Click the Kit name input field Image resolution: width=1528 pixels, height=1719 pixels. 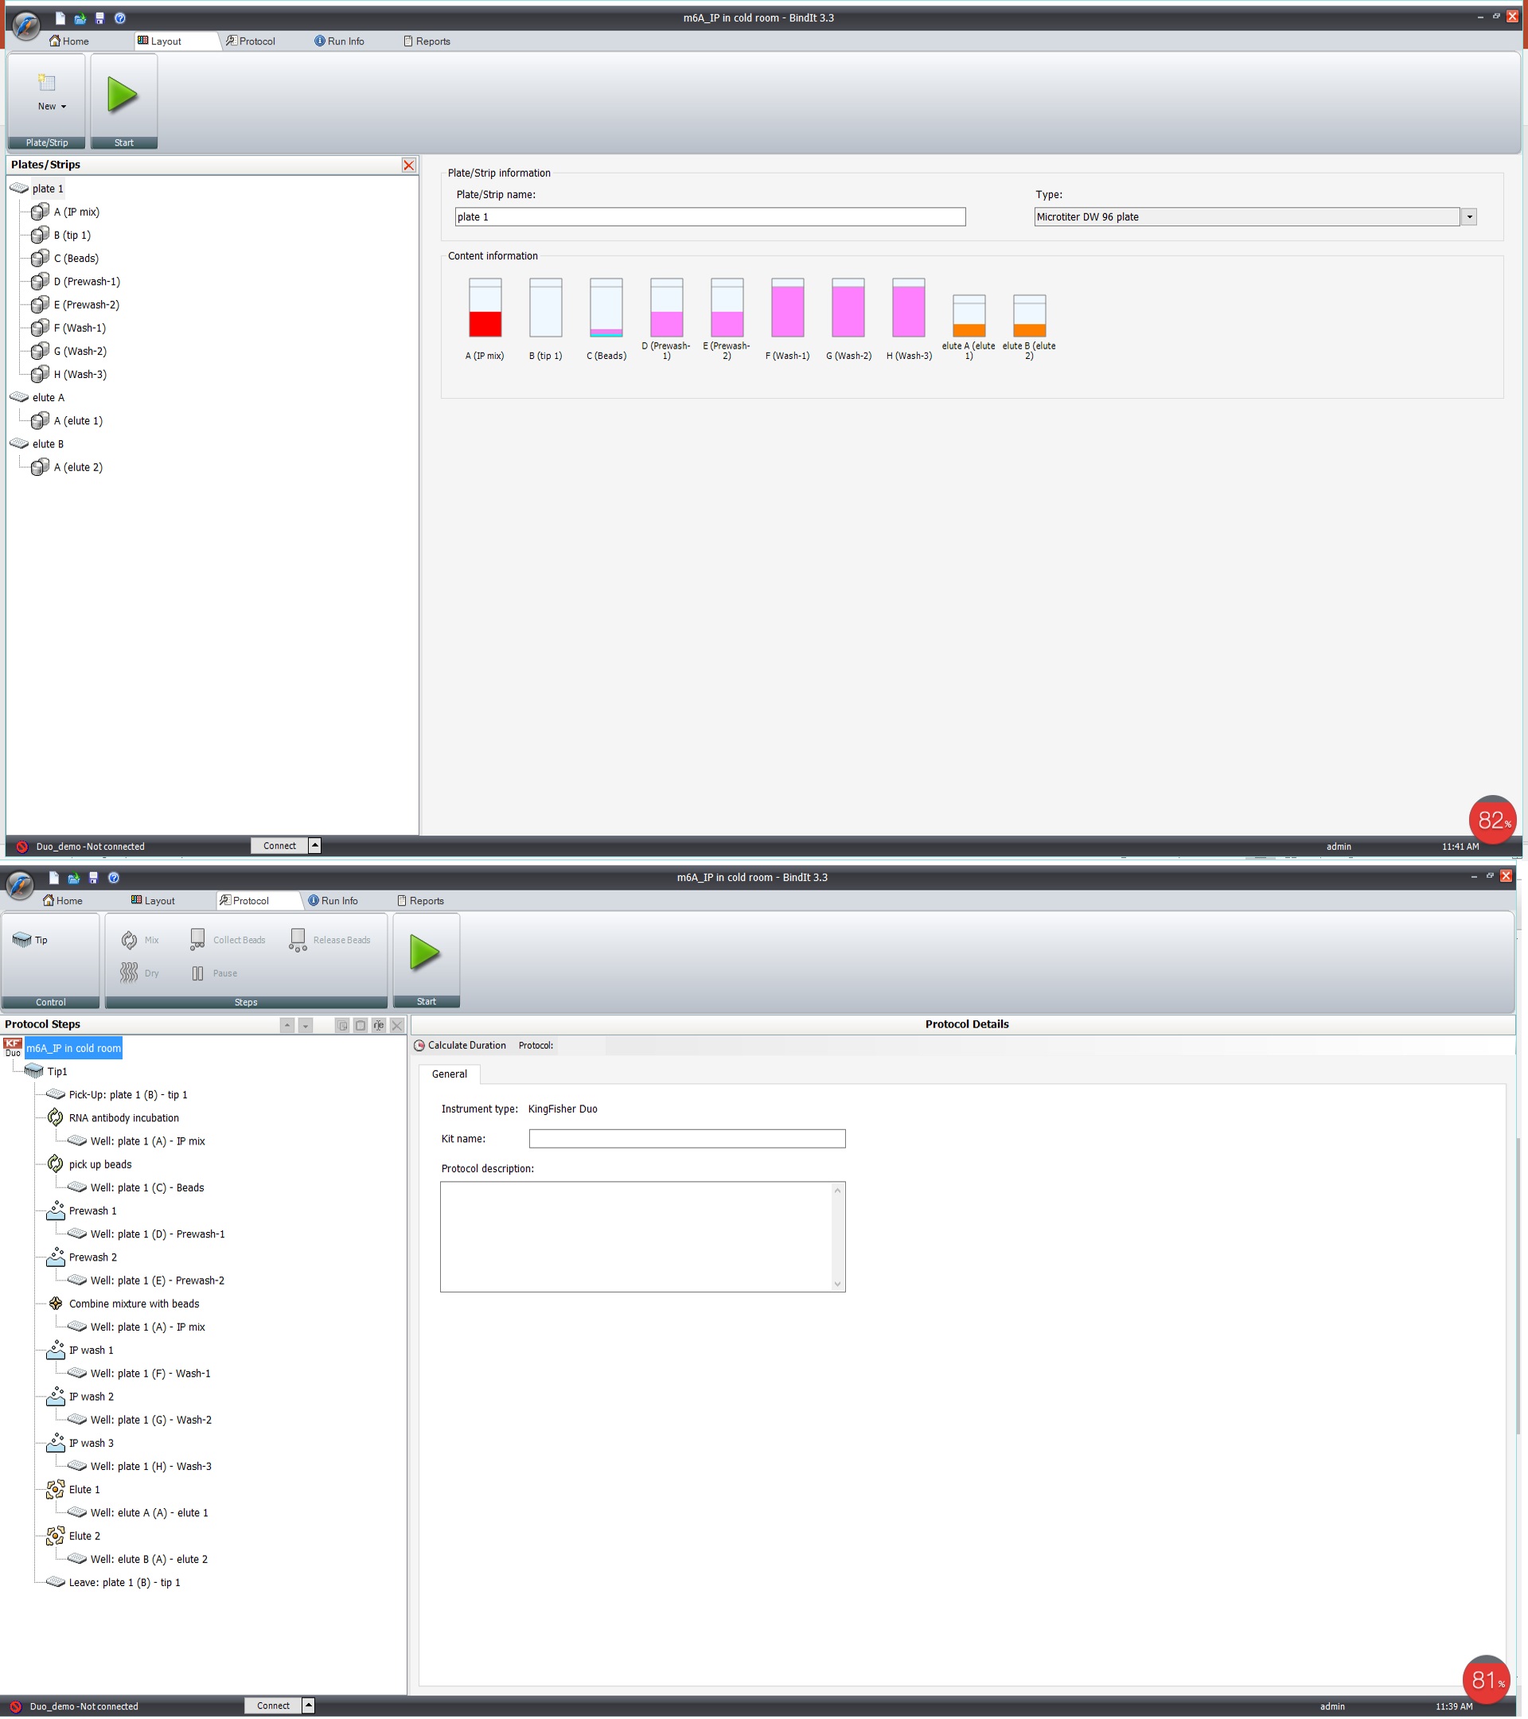click(686, 1139)
